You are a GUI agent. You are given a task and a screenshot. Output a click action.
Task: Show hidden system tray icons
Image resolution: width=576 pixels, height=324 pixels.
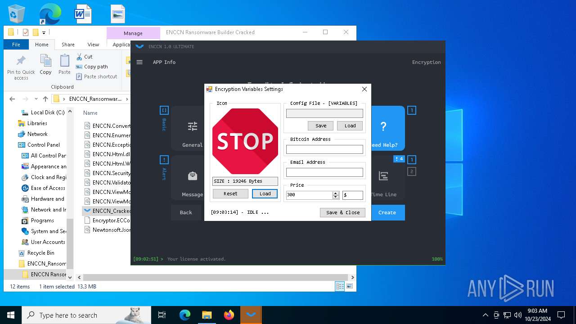[485, 315]
